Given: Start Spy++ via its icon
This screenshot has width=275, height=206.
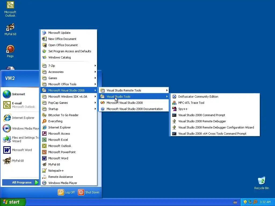Looking at the screenshot, I should click(x=174, y=109).
